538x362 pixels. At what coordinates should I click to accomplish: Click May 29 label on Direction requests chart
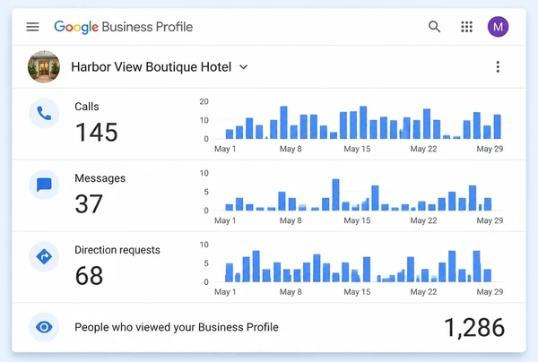(490, 292)
